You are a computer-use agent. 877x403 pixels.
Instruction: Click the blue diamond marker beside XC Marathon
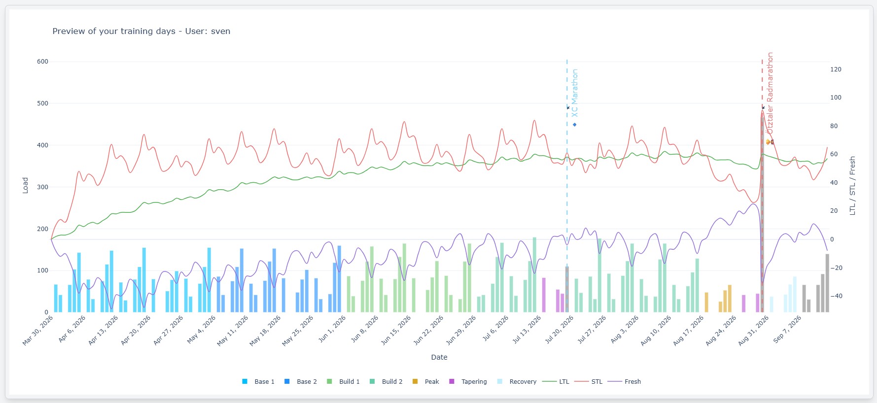pos(575,125)
